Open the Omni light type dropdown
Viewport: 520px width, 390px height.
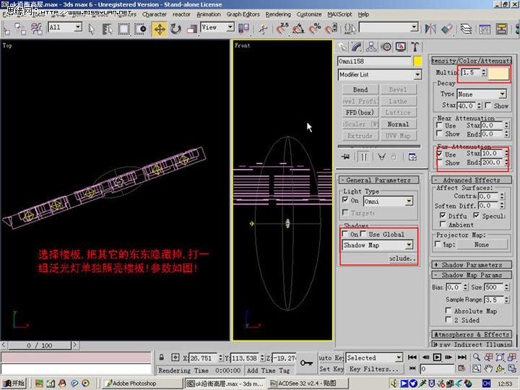pyautogui.click(x=388, y=201)
